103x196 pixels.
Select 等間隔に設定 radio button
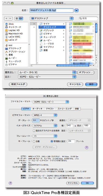click(x=52, y=141)
